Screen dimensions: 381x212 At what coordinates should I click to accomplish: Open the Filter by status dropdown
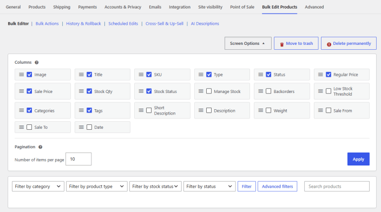(209, 186)
